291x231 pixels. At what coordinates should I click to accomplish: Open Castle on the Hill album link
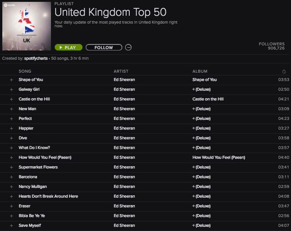click(208, 99)
